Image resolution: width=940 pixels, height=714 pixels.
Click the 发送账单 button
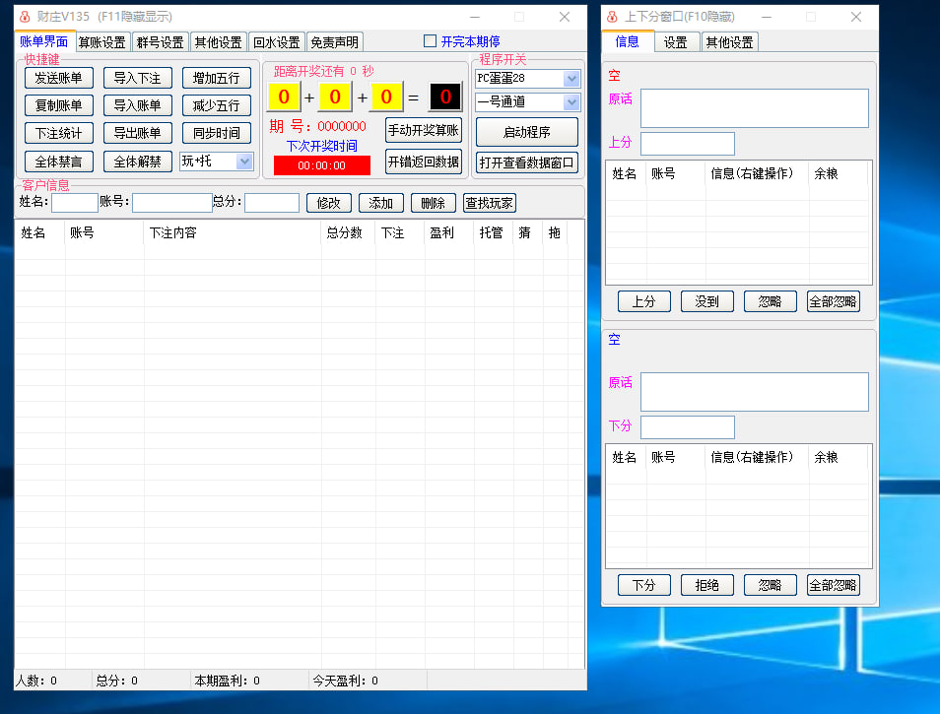point(58,79)
